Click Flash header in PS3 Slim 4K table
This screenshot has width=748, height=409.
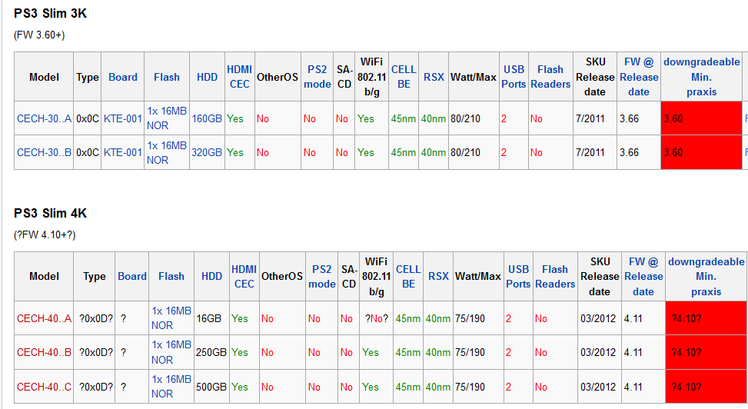(x=171, y=276)
